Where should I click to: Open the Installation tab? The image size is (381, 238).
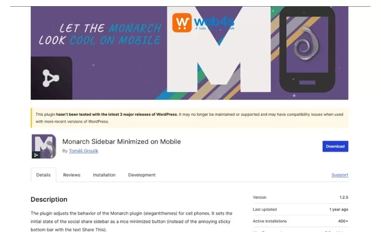104,175
